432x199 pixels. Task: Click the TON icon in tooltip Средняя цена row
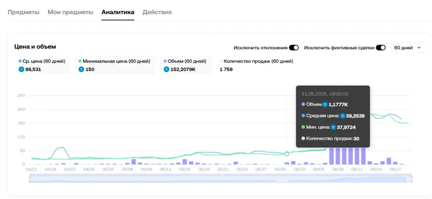coord(343,116)
